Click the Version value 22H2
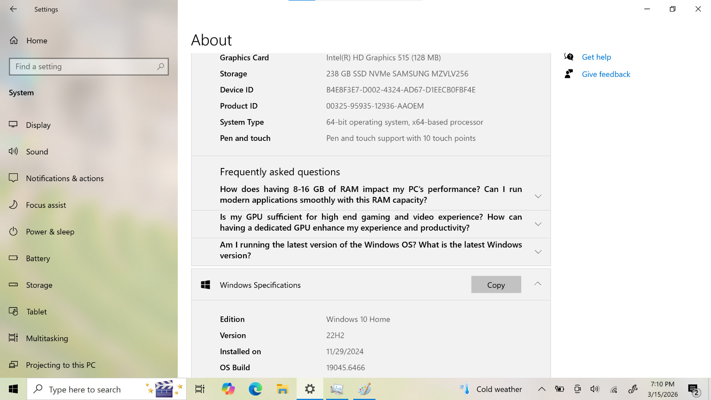Image resolution: width=711 pixels, height=400 pixels. click(x=335, y=335)
